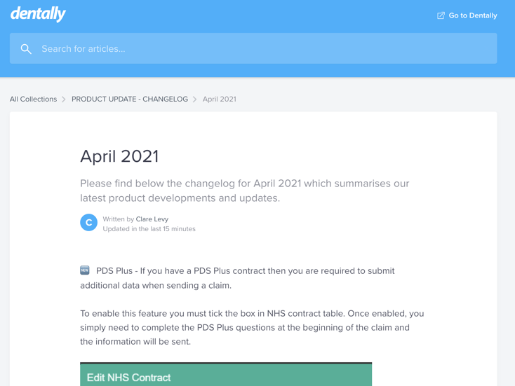Focus the Search for articles field
Screen dimensions: 515x386
click(253, 48)
